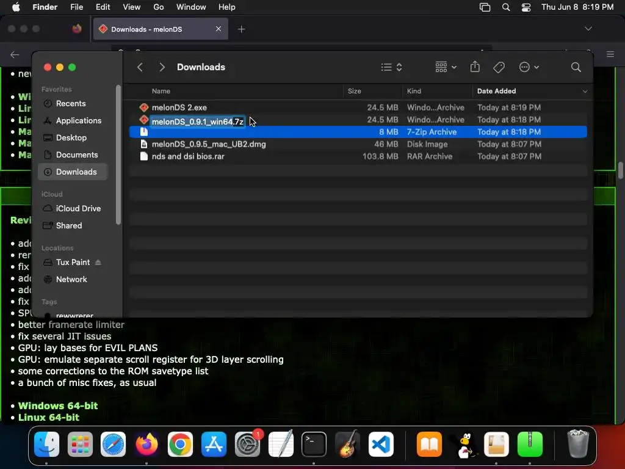625x469 pixels.
Task: Open Linux 64-bit download link
Action: (49, 417)
